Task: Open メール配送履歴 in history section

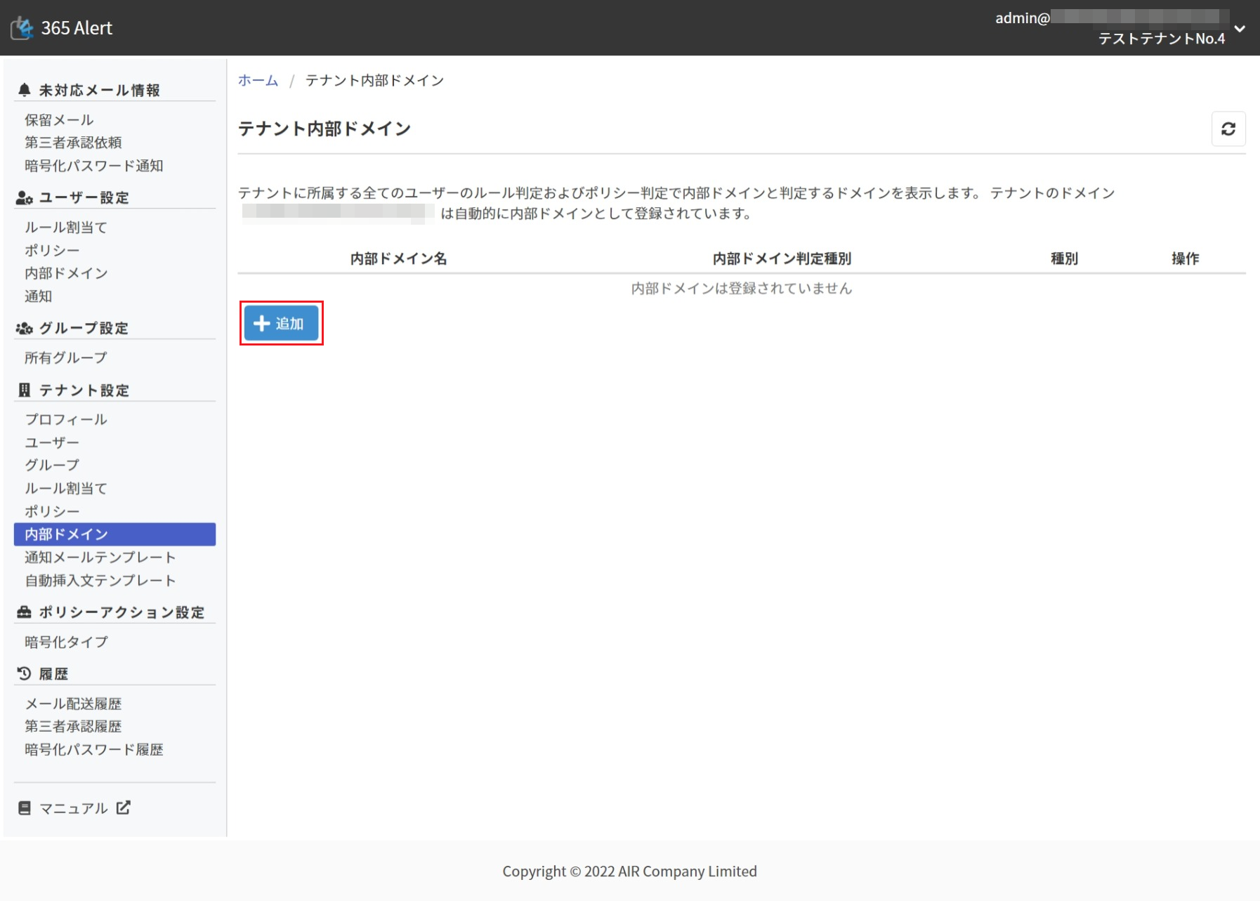Action: (73, 704)
